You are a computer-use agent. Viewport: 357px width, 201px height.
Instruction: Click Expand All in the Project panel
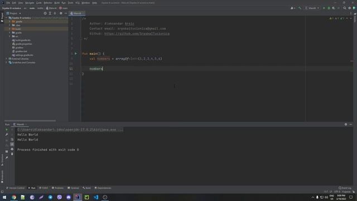(50, 13)
